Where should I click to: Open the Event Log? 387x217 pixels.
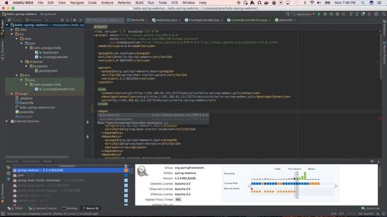point(370,209)
